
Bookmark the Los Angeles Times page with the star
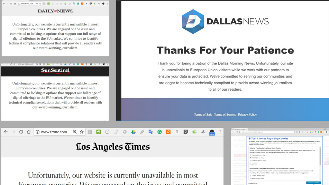82,132
